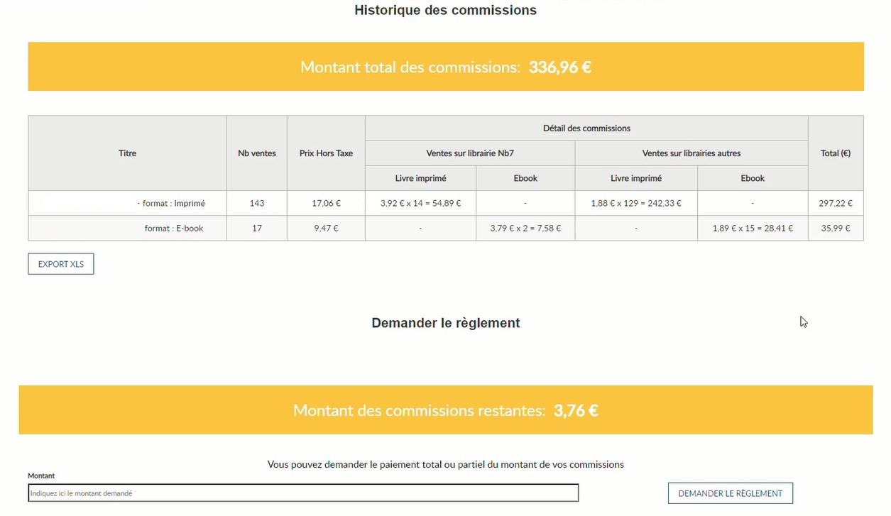The height and width of the screenshot is (516, 891).
Task: Select the 297,22 € row total cell
Action: 836,204
